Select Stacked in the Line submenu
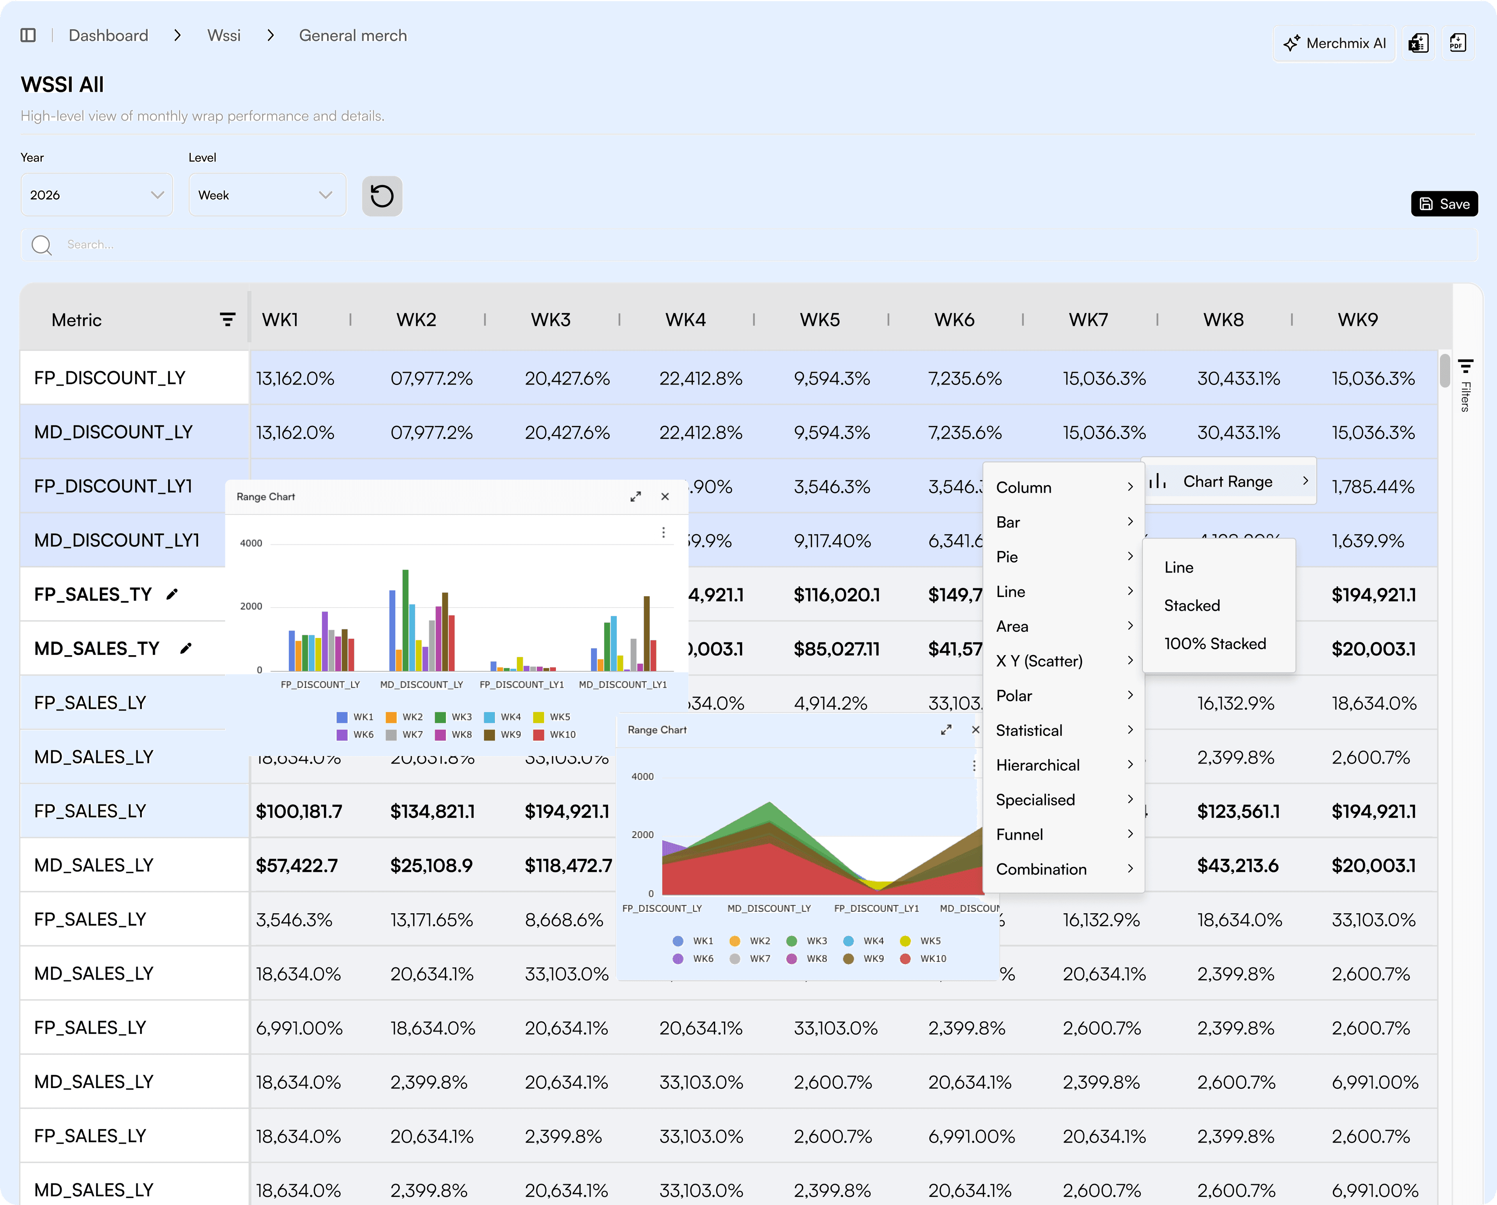Viewport: 1497px width, 1205px height. (1191, 606)
